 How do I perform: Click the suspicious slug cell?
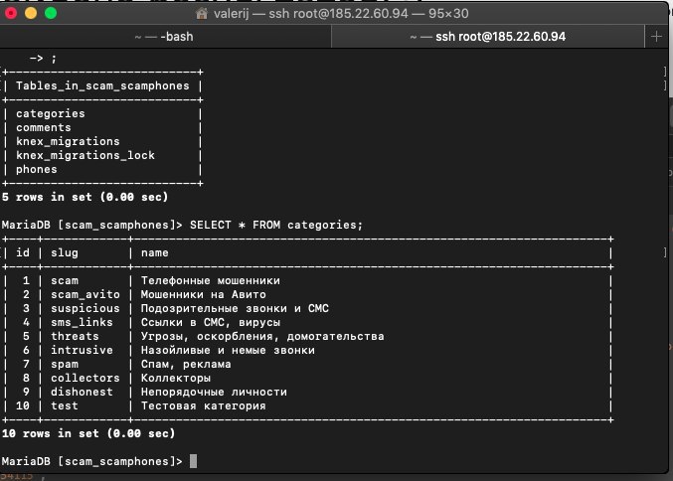pyautogui.click(x=85, y=308)
